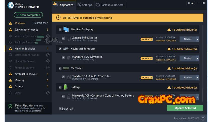Click the refresh icon beside Last updated
The height and width of the screenshot is (122, 211).
[x=203, y=118]
